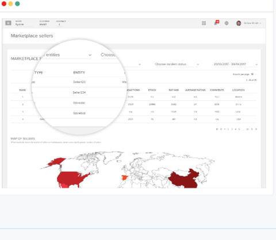The image size is (276, 240).
Task: Click the globe language icon
Action: click(227, 23)
